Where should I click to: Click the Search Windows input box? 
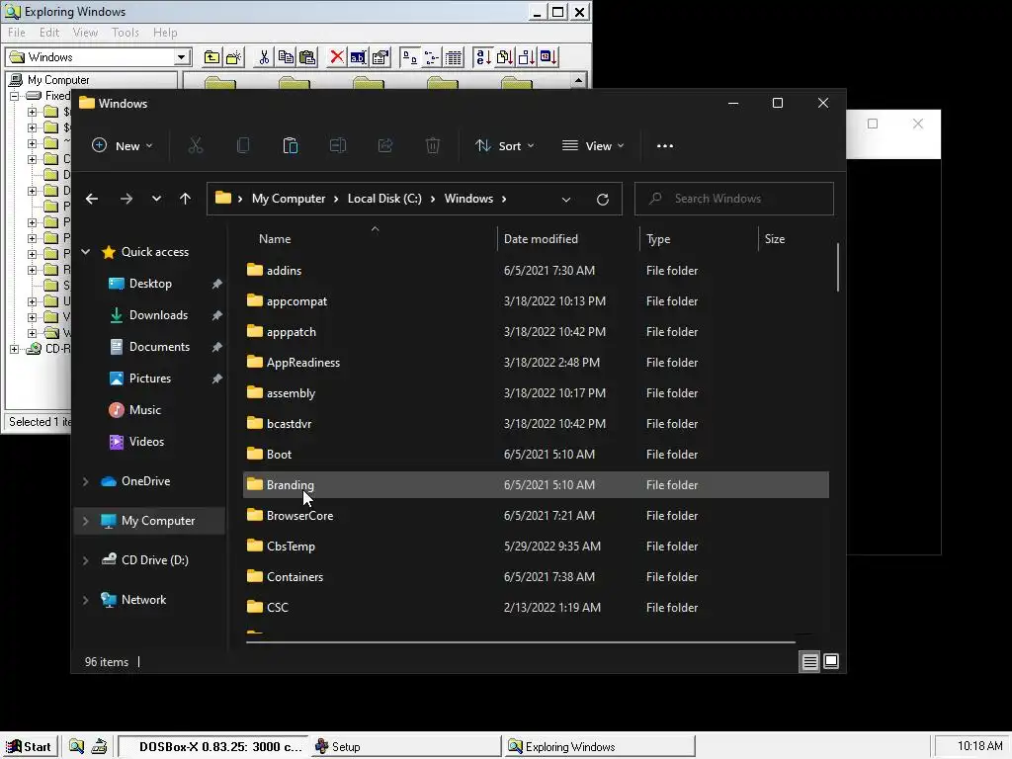click(734, 199)
